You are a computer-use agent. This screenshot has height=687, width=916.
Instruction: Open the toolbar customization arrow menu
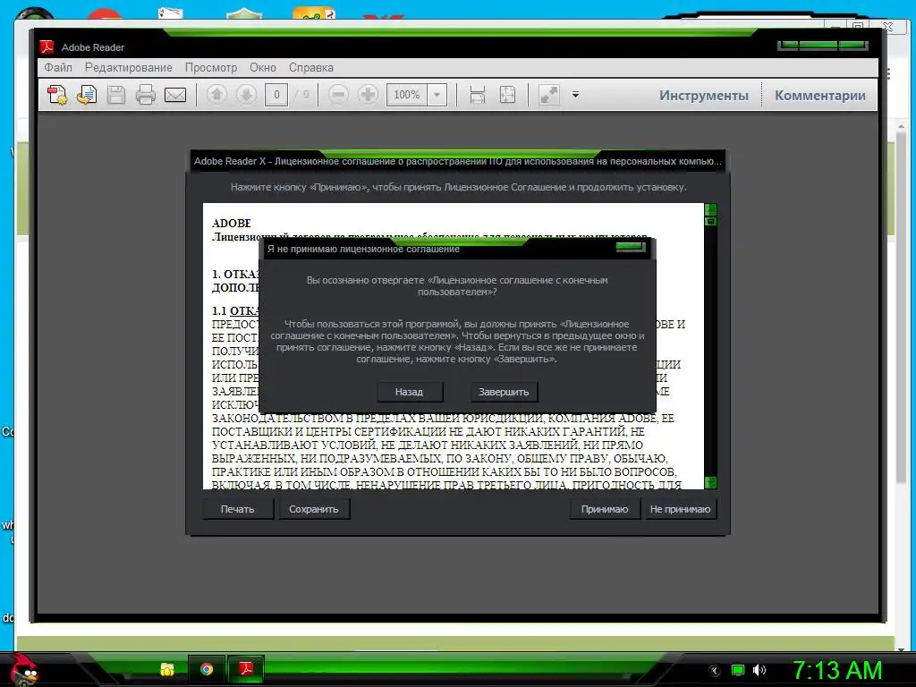tap(575, 95)
